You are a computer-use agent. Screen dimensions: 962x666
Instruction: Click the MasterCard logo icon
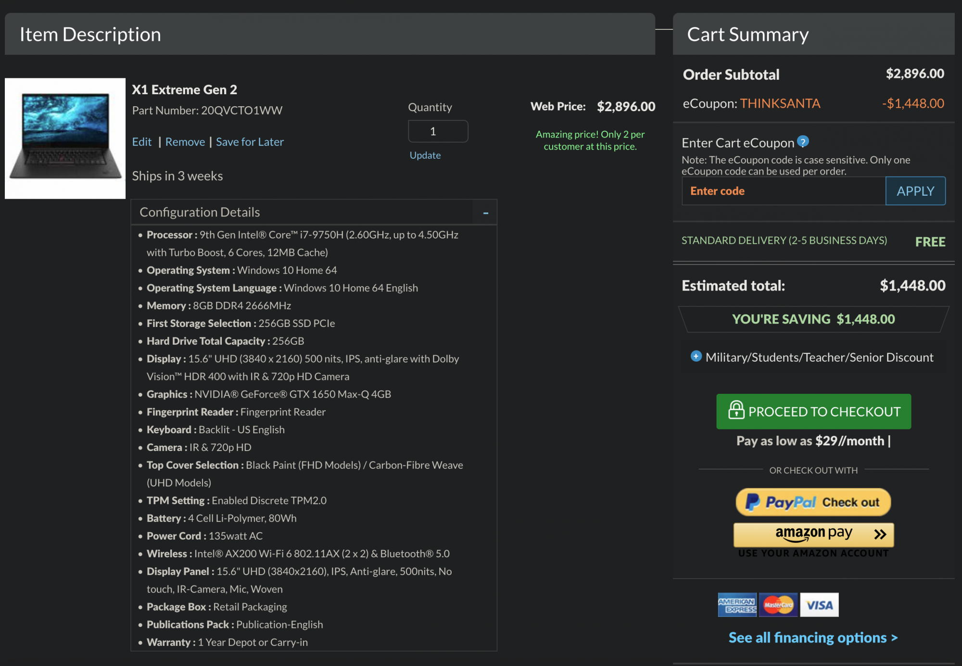coord(778,605)
